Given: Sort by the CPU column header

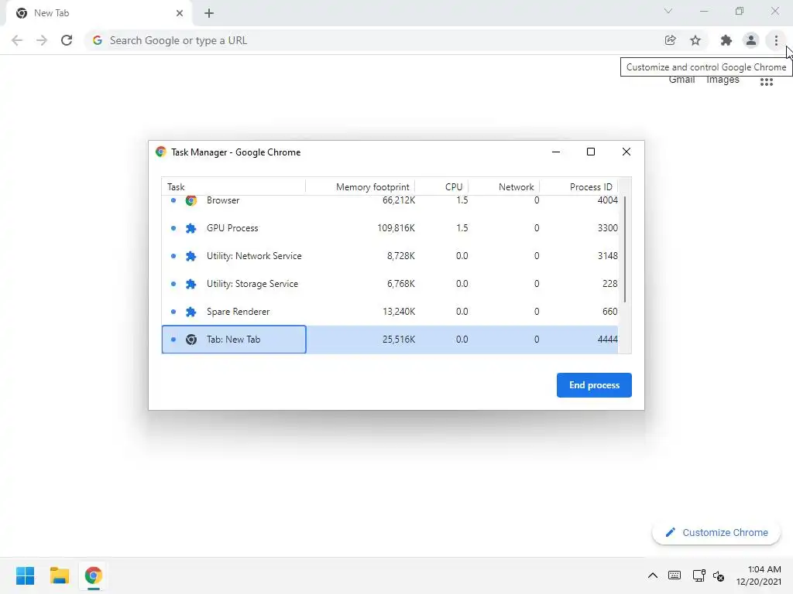Looking at the screenshot, I should coord(441,187).
